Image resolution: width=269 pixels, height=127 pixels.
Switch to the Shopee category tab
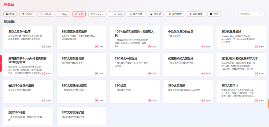(97, 14)
